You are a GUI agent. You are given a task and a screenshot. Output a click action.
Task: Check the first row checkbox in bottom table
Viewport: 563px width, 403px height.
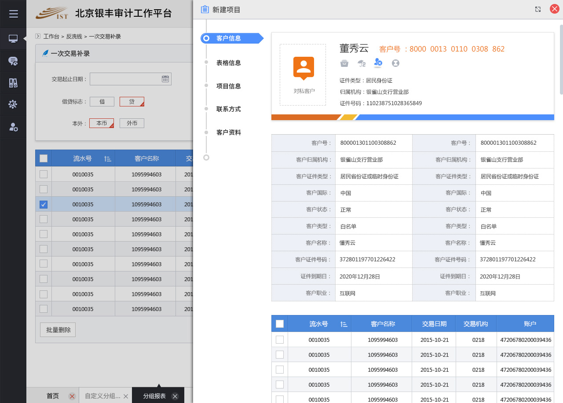pos(279,339)
